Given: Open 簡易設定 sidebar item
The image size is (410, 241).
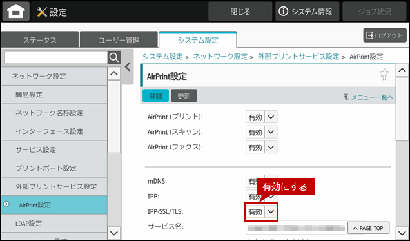Looking at the screenshot, I should pyautogui.click(x=54, y=95).
